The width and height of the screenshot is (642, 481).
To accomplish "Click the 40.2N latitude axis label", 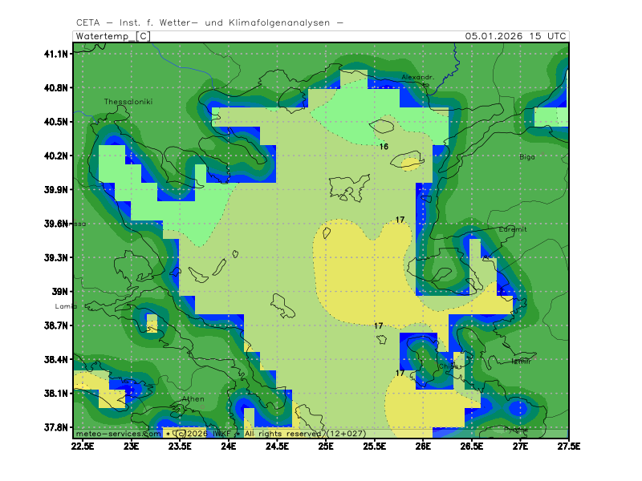I will click(56, 156).
